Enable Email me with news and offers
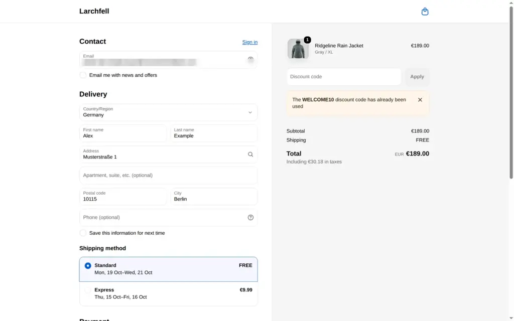514x321 pixels. pos(83,75)
